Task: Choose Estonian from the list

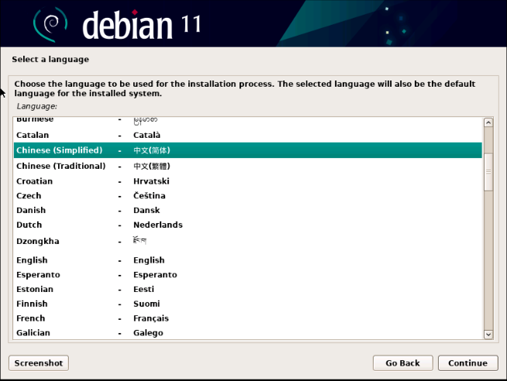Action: [x=247, y=290]
